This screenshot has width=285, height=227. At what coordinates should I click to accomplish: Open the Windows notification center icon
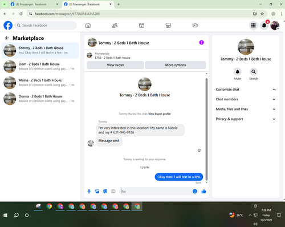tap(279, 215)
